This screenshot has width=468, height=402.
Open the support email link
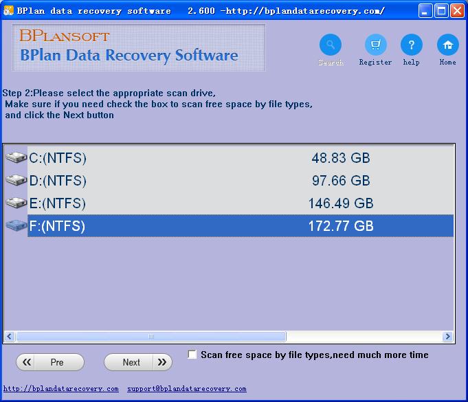tap(187, 389)
